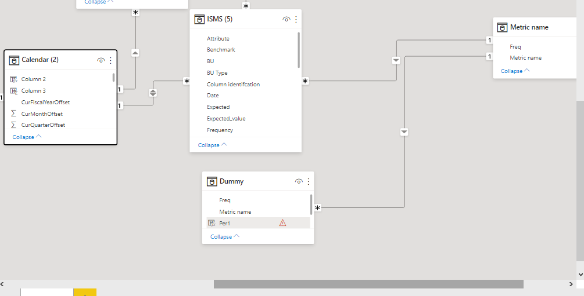The image size is (584, 296).
Task: Select the downward filter arrow on Dummy–Metric name relationship
Action: pos(404,132)
